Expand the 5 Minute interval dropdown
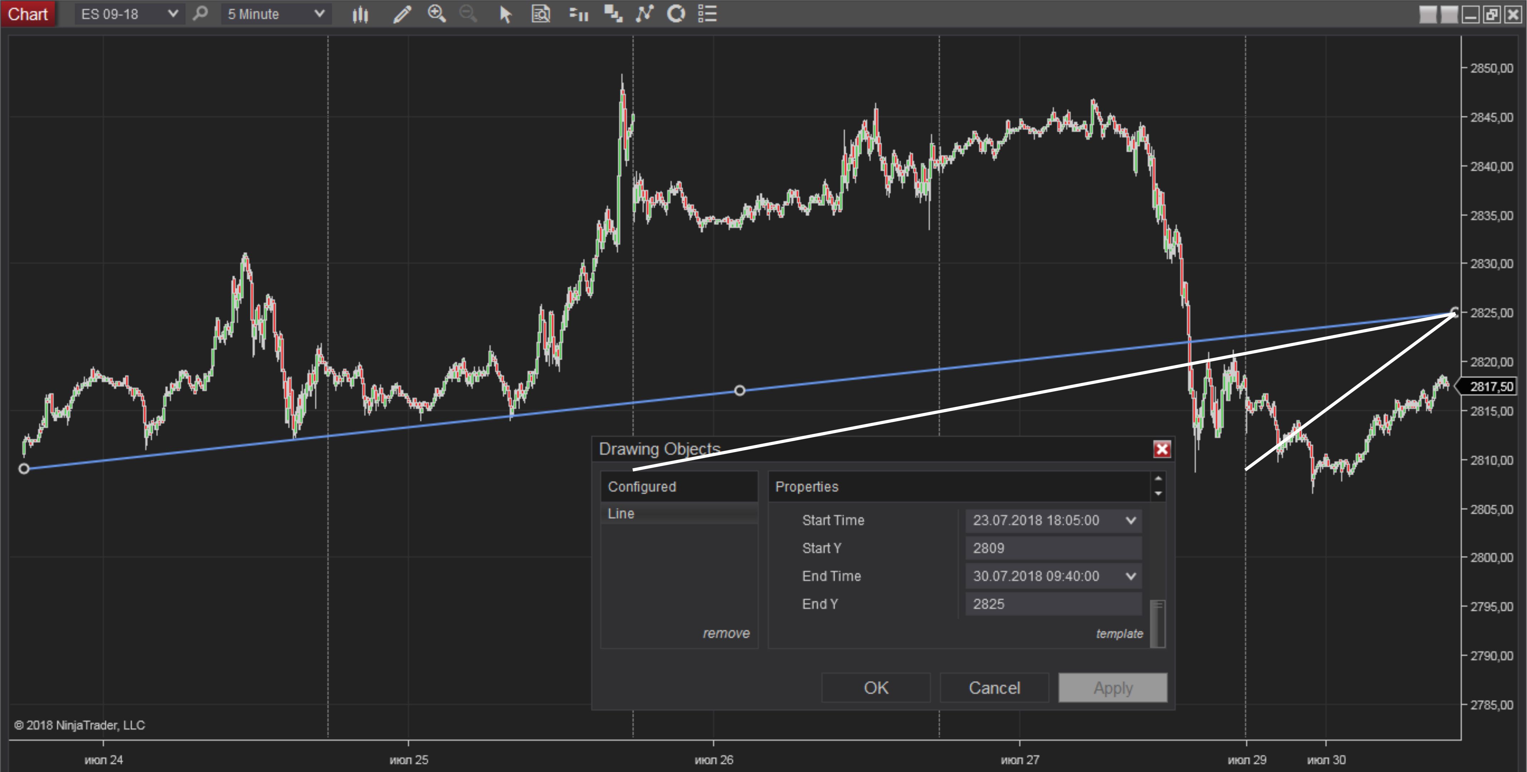This screenshot has height=772, width=1527. pos(319,14)
